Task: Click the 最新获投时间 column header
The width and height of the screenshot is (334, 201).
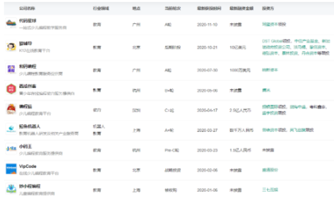Action: 209,8
